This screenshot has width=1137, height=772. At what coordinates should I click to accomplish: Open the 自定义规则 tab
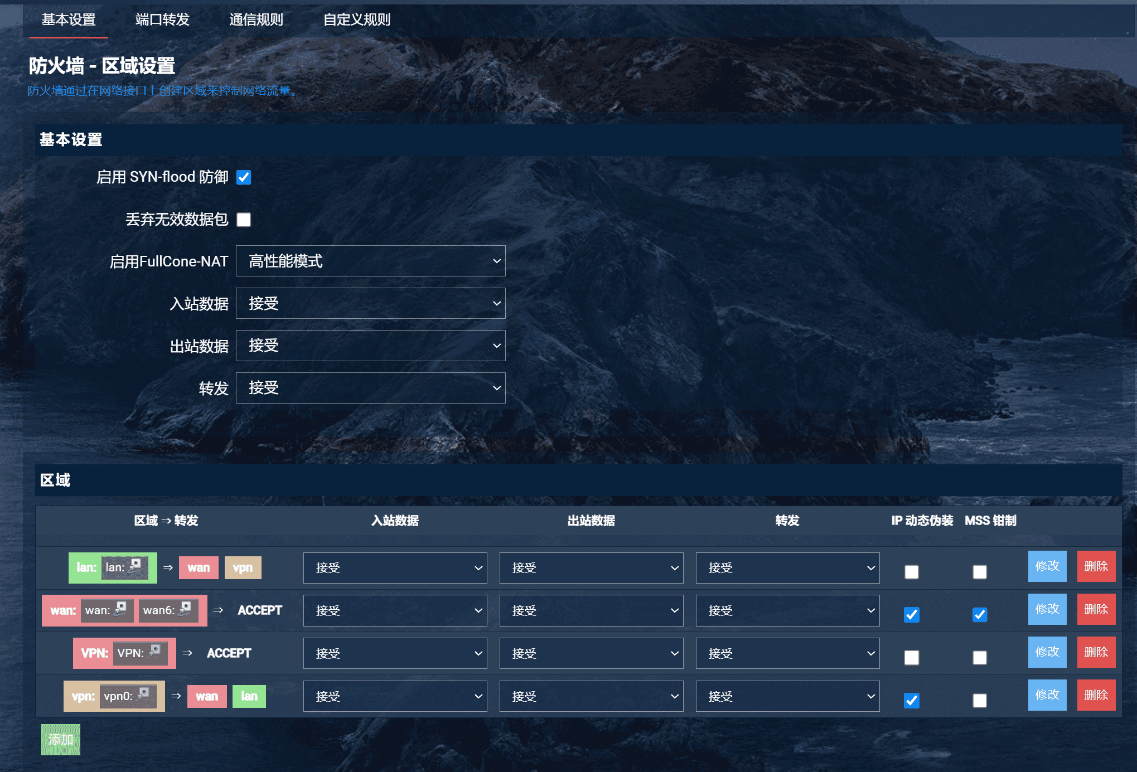coord(357,20)
